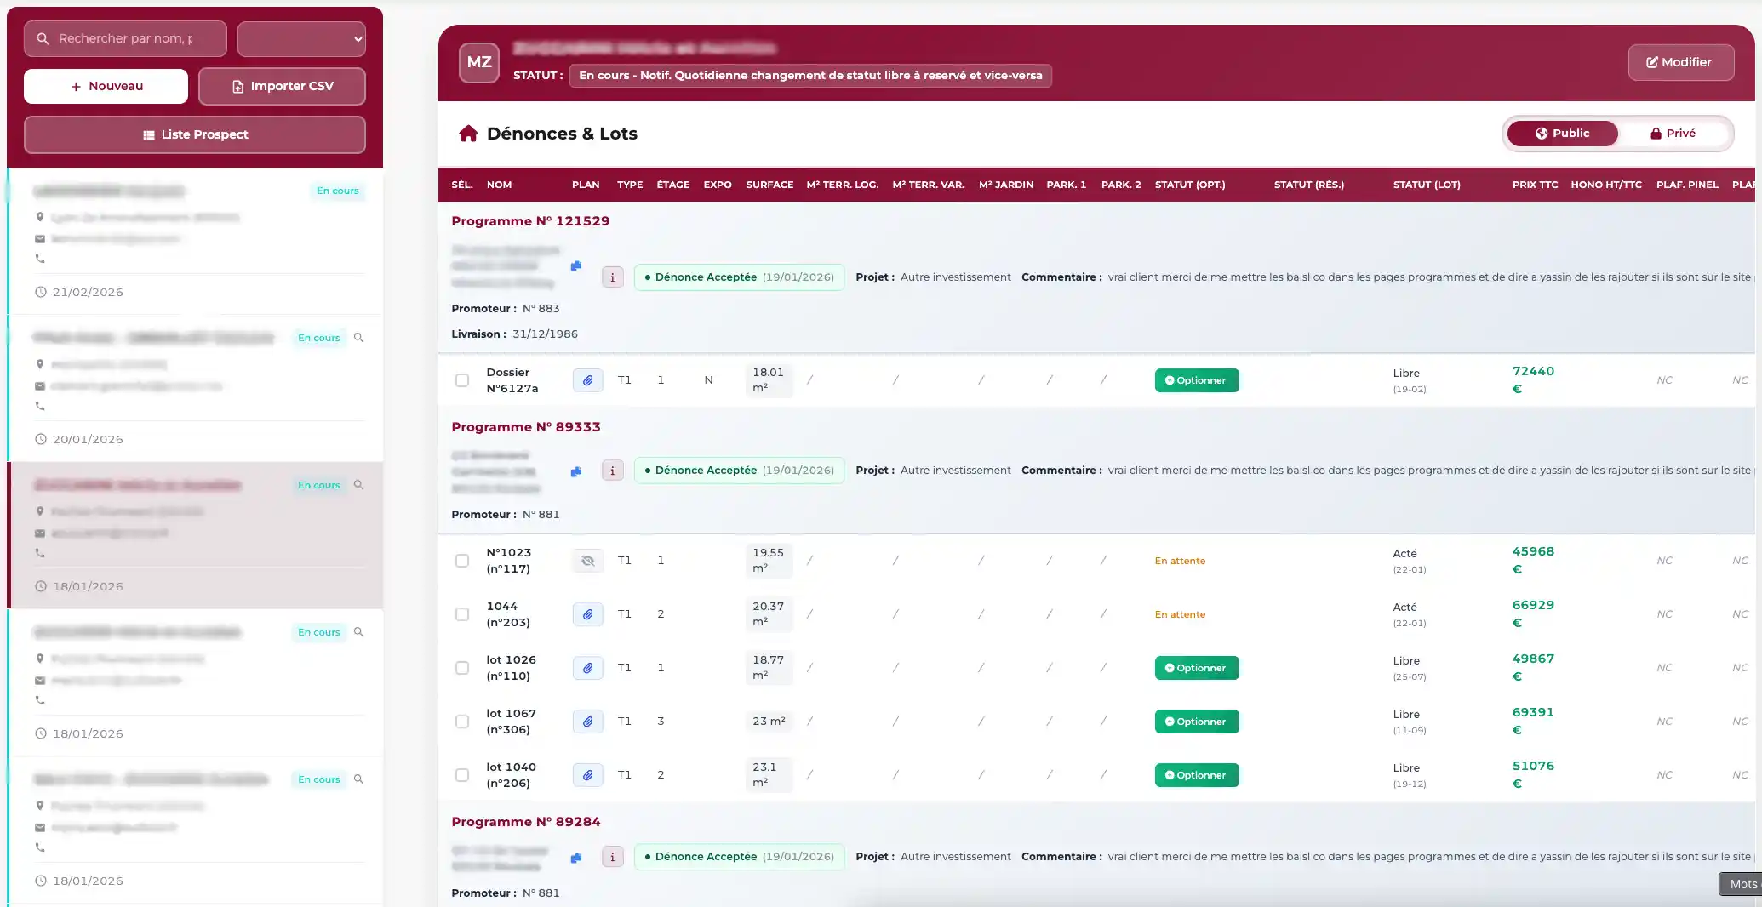The image size is (1762, 907).
Task: Click Optionner for lot 1026
Action: 1196,668
